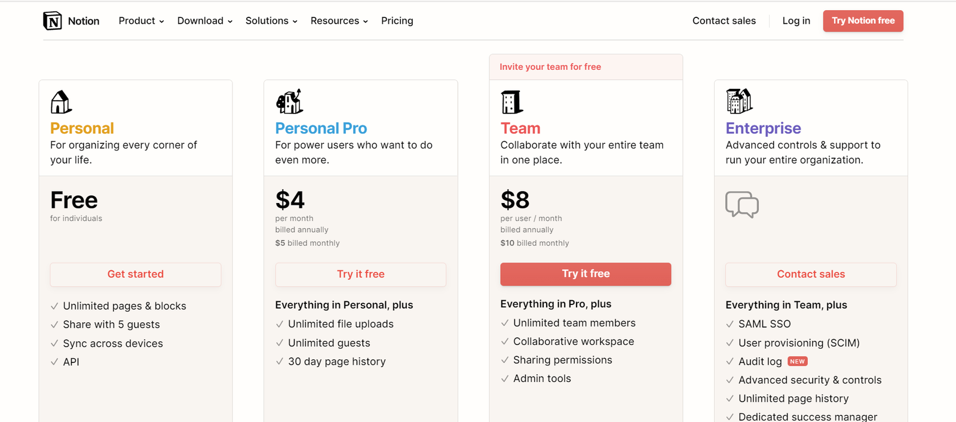Screen dimensions: 956x422
Task: Click the for individuals text
Action: coord(76,218)
